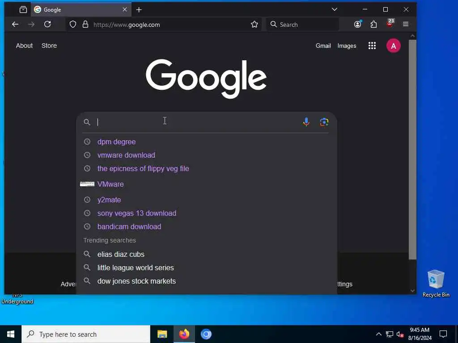
Task: Open Gmail link
Action: pos(323,46)
